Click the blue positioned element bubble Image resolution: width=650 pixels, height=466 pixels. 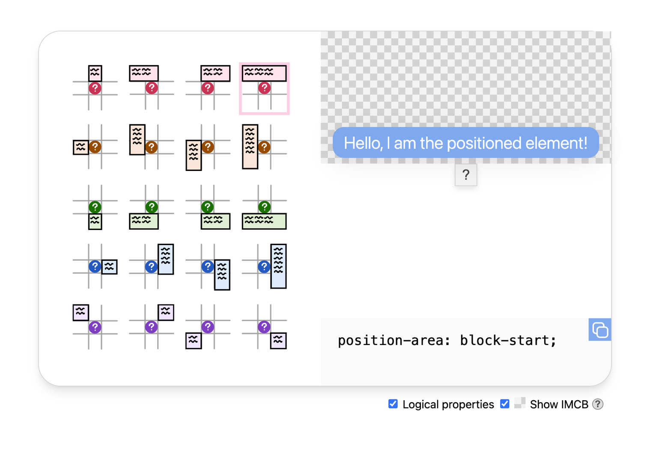[x=465, y=143]
